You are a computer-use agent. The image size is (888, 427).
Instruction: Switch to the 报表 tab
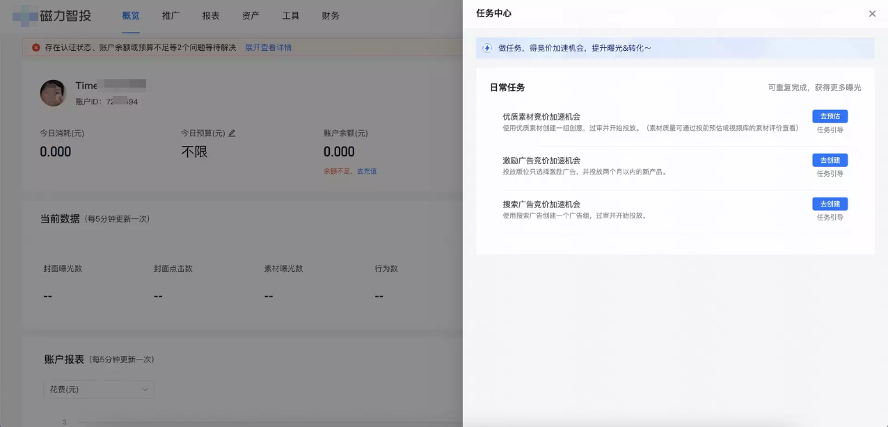point(210,16)
